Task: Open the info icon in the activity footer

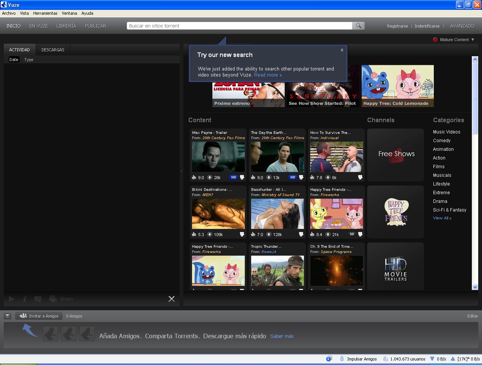Action: pos(25,299)
